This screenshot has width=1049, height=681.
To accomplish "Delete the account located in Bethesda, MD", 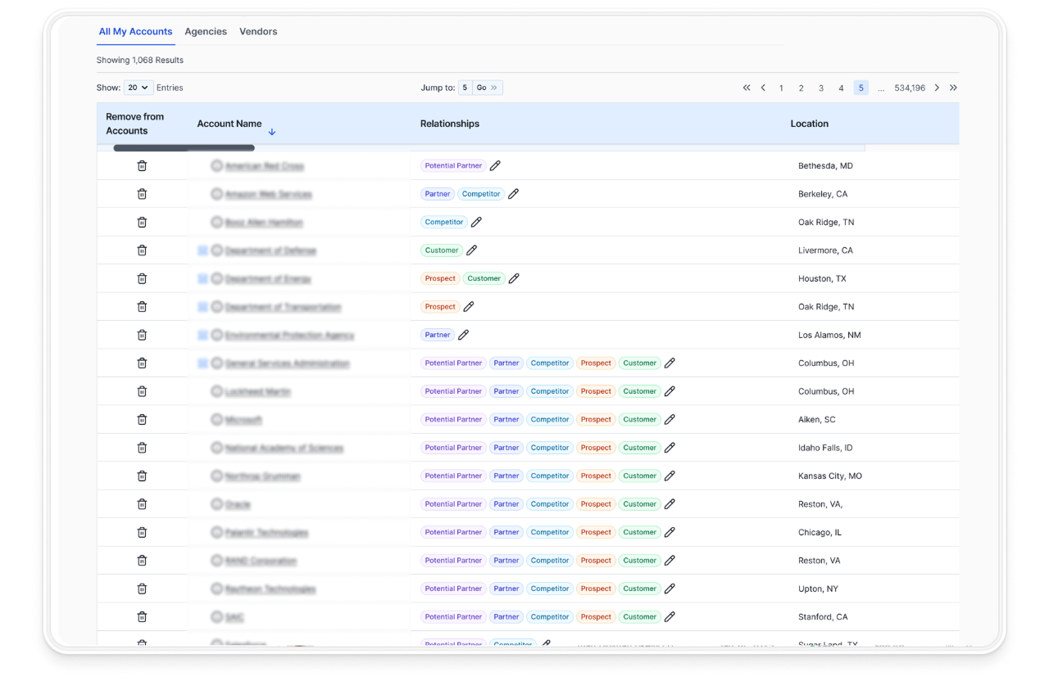I will tap(142, 166).
